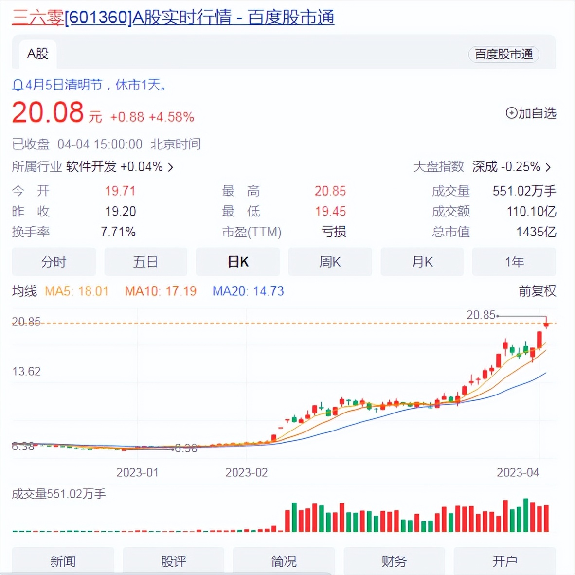Image resolution: width=575 pixels, height=575 pixels.
Task: Click the 20.85 high price marker on chart
Action: pos(480,315)
